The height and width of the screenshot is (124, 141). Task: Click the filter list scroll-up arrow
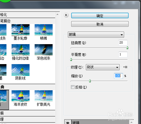click(x=57, y=14)
